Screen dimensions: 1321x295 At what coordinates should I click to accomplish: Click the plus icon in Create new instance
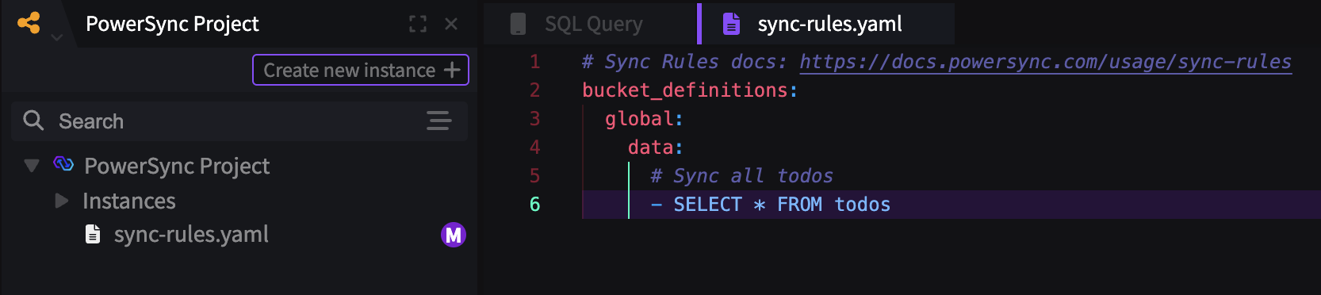(x=452, y=70)
